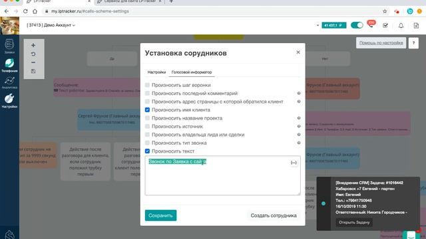Insert variable icon in the text area
The image size is (426, 239).
[x=294, y=163]
